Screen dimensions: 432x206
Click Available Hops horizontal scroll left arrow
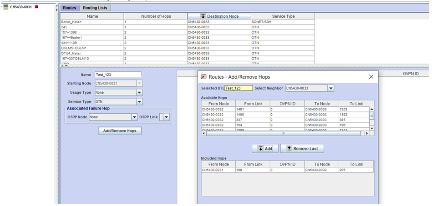(204, 133)
